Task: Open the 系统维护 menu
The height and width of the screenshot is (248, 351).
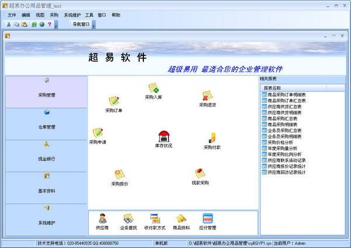Action: pyautogui.click(x=73, y=15)
